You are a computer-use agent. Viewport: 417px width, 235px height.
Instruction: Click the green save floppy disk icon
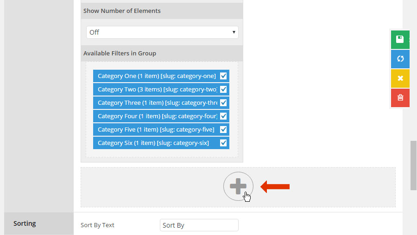400,40
